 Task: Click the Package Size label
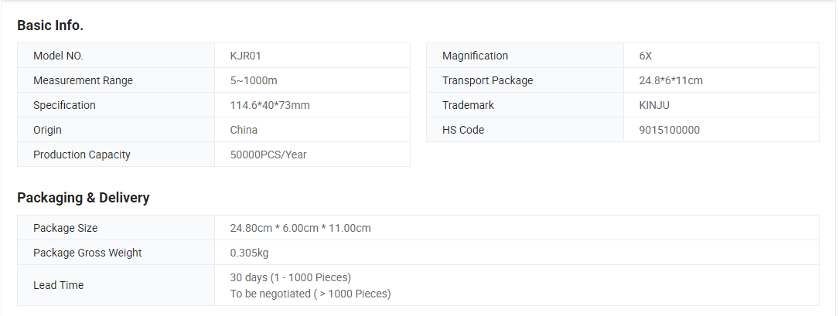tap(65, 229)
